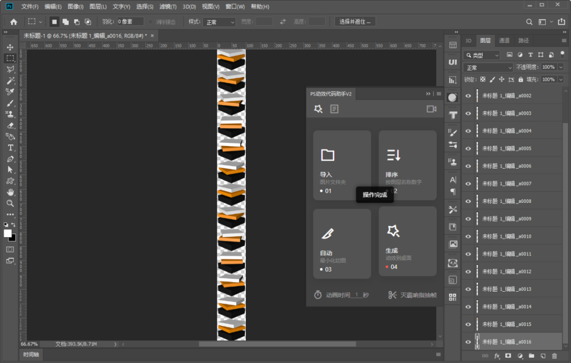This screenshot has height=363, width=571.
Task: Select the Hand tool
Action: [x=10, y=192]
